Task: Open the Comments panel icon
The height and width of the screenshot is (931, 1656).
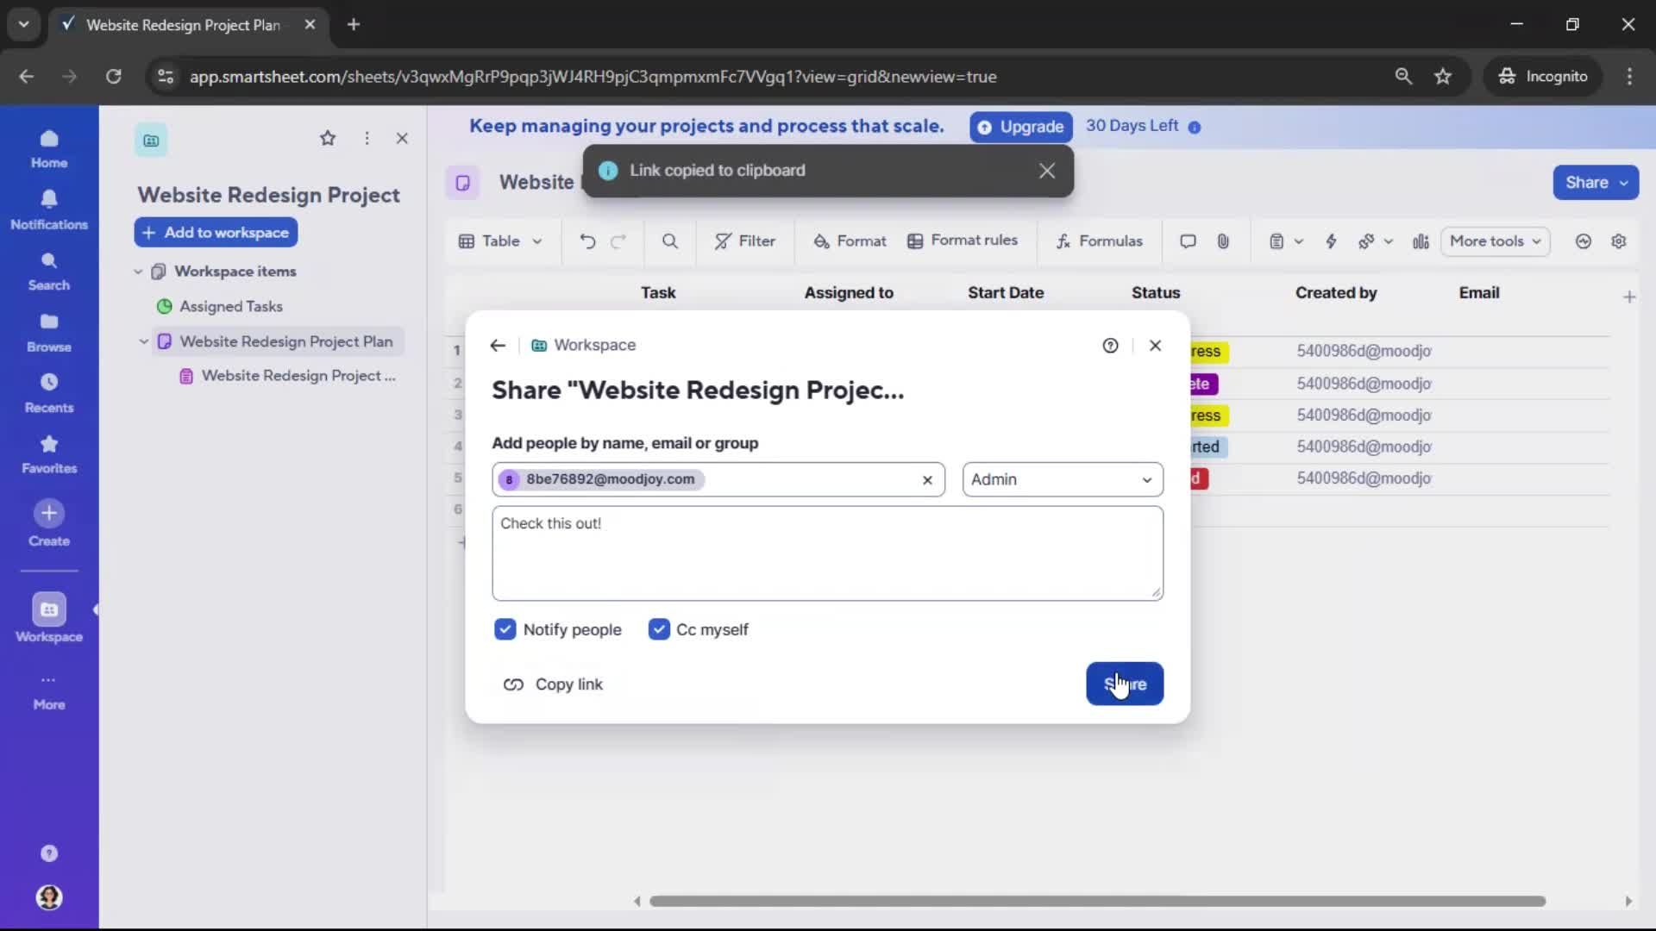Action: pyautogui.click(x=1187, y=241)
